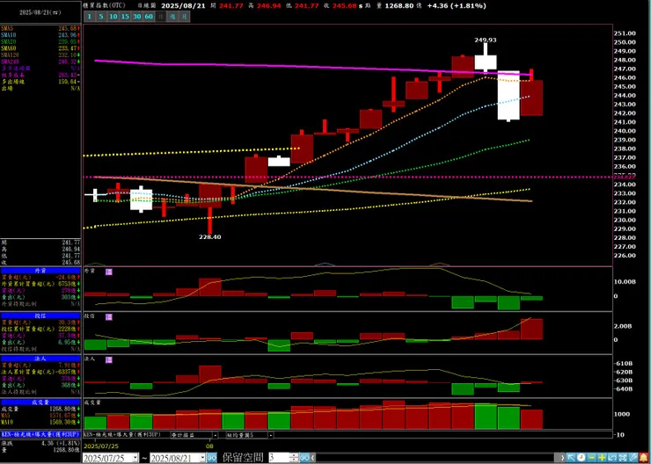651x464 pixels.
Task: Switch to 60-minute chart interval
Action: 149,17
